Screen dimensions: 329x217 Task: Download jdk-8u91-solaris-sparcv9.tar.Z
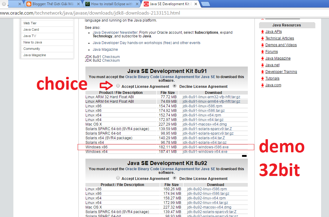click(x=207, y=129)
